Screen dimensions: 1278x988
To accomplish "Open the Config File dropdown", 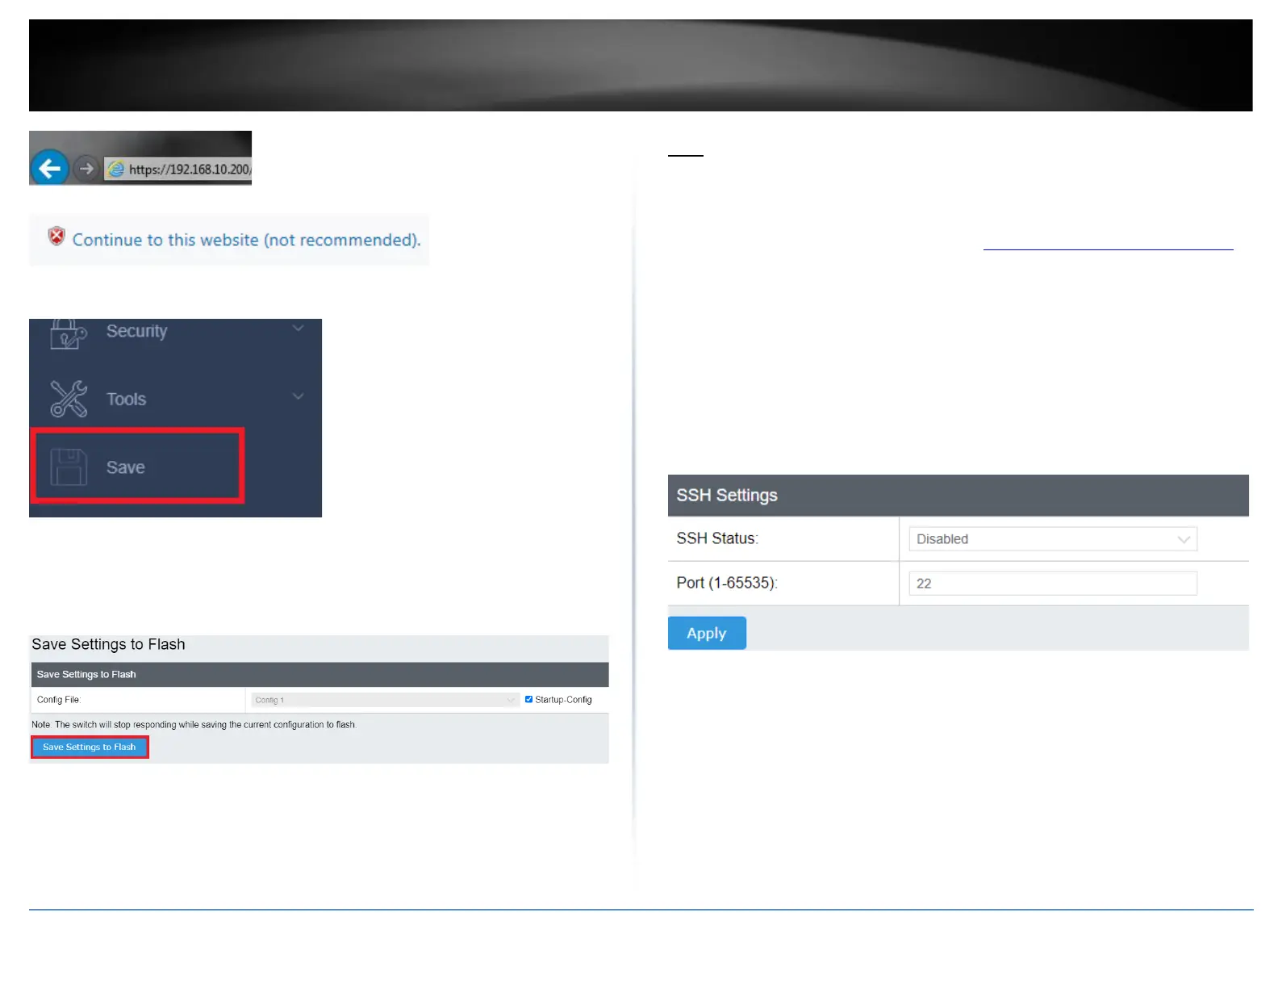I will [x=384, y=700].
